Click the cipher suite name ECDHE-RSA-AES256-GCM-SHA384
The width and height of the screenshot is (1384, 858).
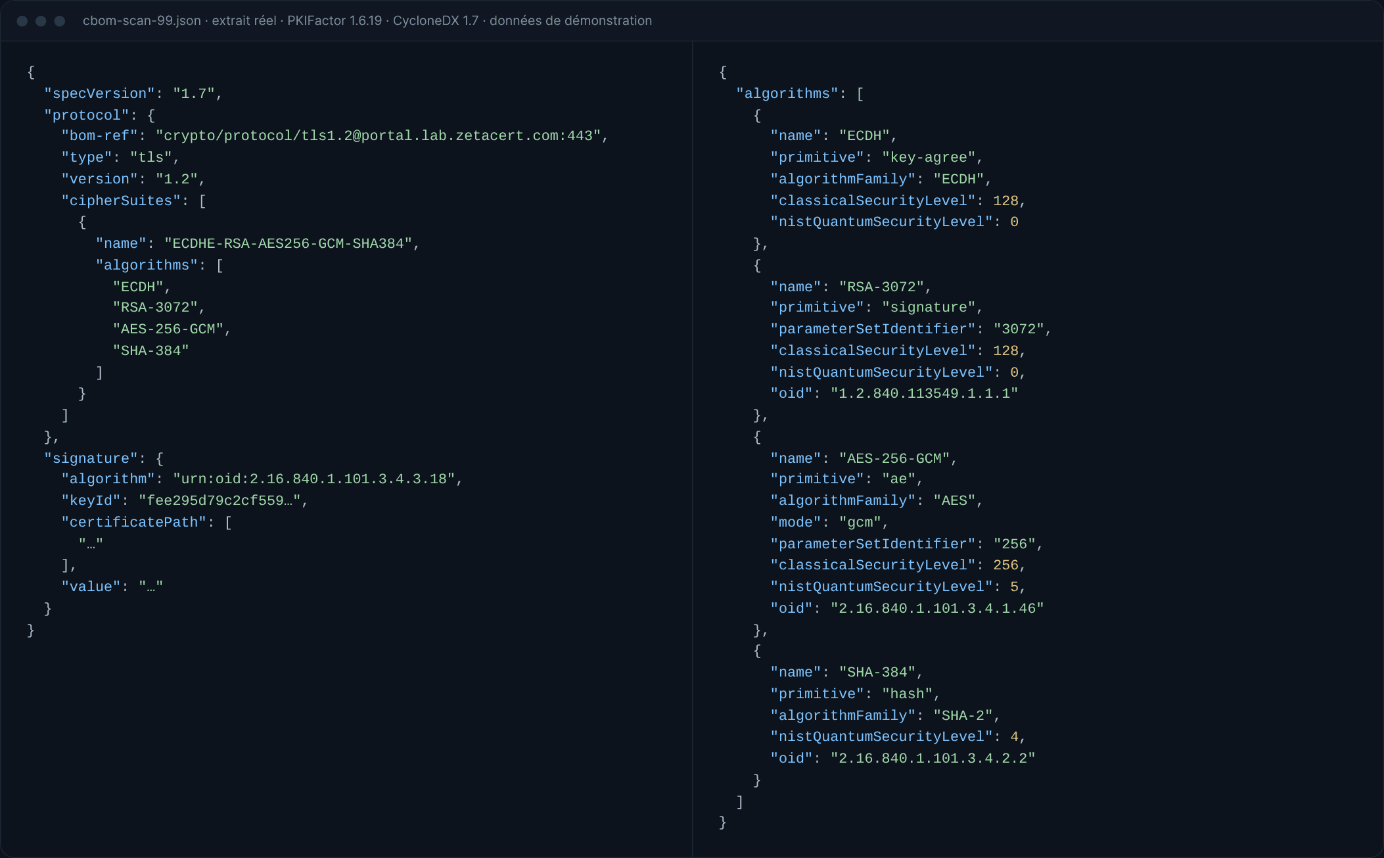(288, 243)
